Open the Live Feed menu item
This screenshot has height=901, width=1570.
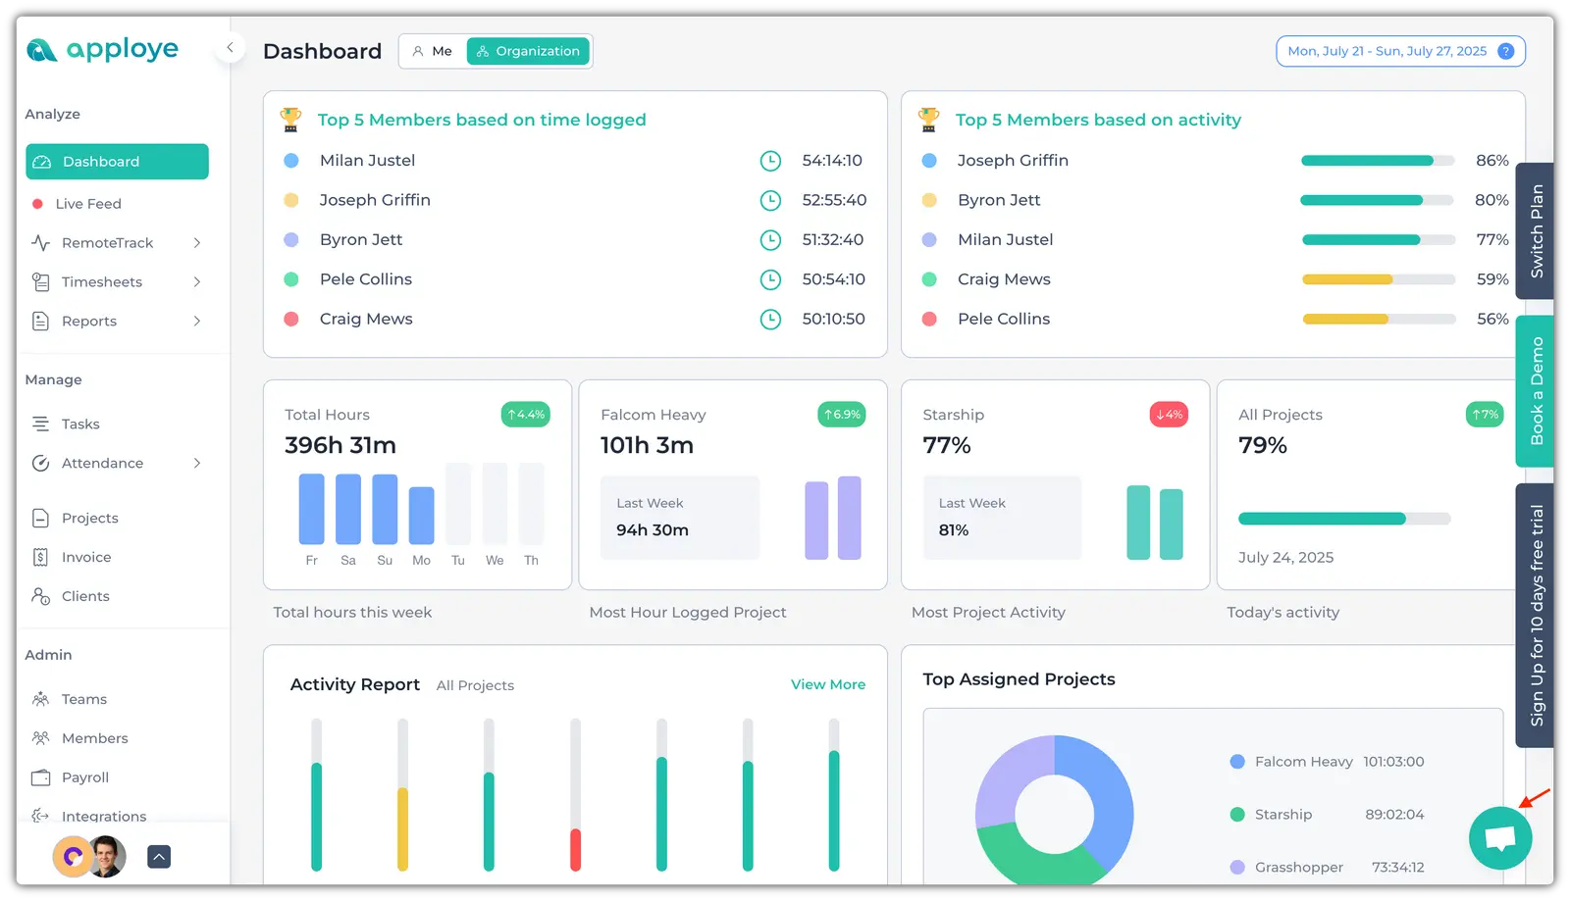[88, 204]
